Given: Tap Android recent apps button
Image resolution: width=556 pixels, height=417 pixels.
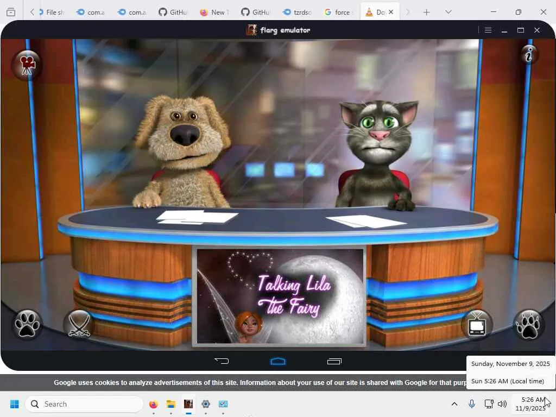Looking at the screenshot, I should pyautogui.click(x=334, y=361).
